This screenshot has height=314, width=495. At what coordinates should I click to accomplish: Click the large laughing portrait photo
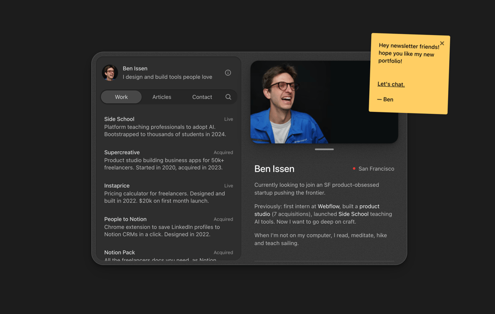point(324,102)
